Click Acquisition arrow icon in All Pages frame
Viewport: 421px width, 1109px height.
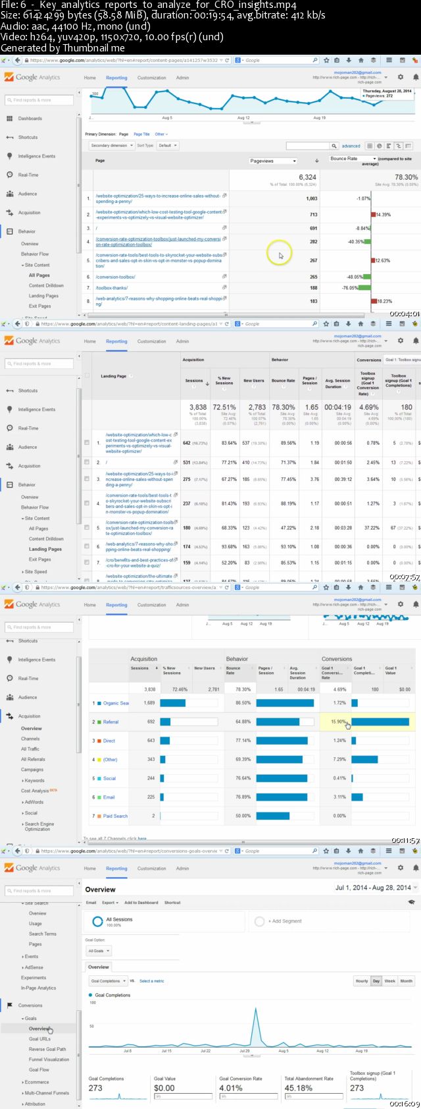tap(9, 212)
